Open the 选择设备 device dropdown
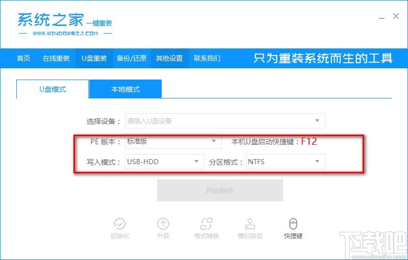The image size is (408, 260). coord(225,121)
